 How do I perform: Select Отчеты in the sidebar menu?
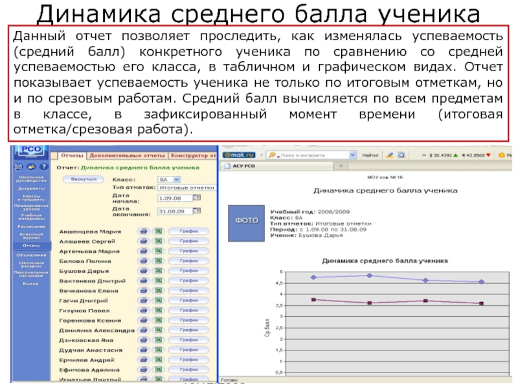32,246
